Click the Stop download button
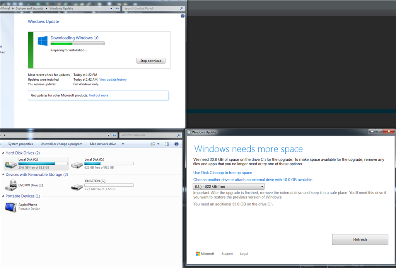Screen dimensions: 396x268 click(x=151, y=61)
